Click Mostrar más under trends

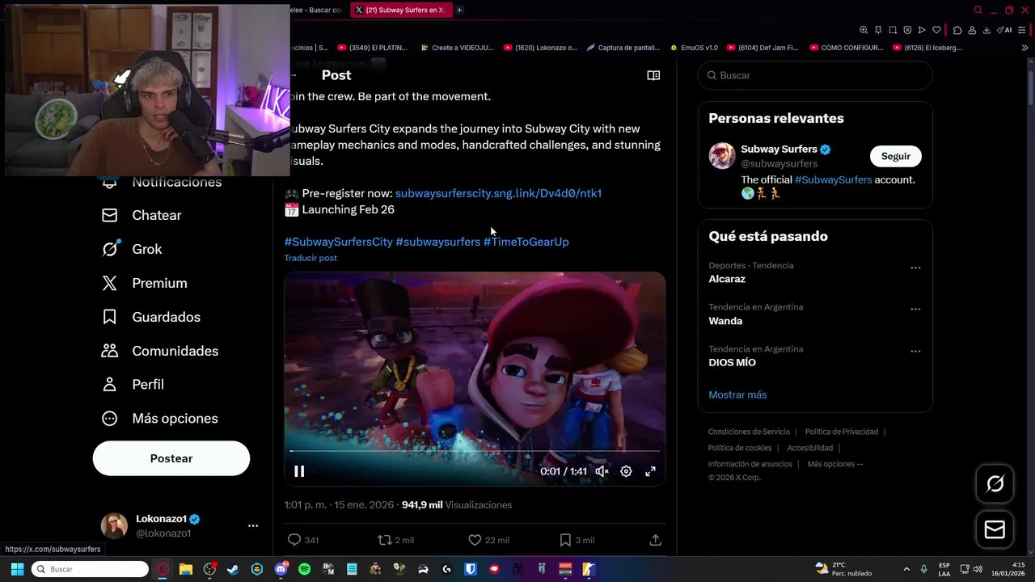[737, 394]
